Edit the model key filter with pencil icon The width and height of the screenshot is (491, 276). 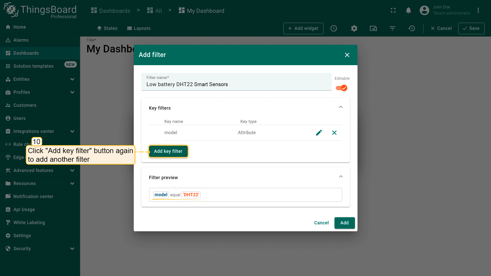[319, 133]
